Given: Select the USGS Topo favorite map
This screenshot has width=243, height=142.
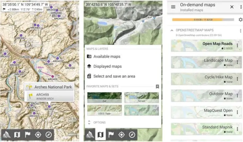Looking at the screenshot, I should point(104,111).
